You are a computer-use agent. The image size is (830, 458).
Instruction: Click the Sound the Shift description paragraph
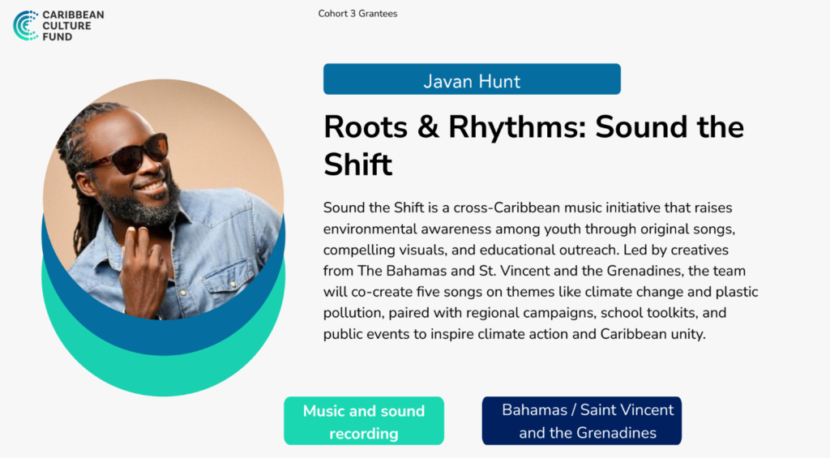pyautogui.click(x=540, y=270)
